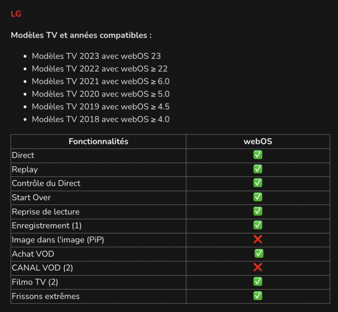
Task: Click the red LG heading
Action: point(16,14)
